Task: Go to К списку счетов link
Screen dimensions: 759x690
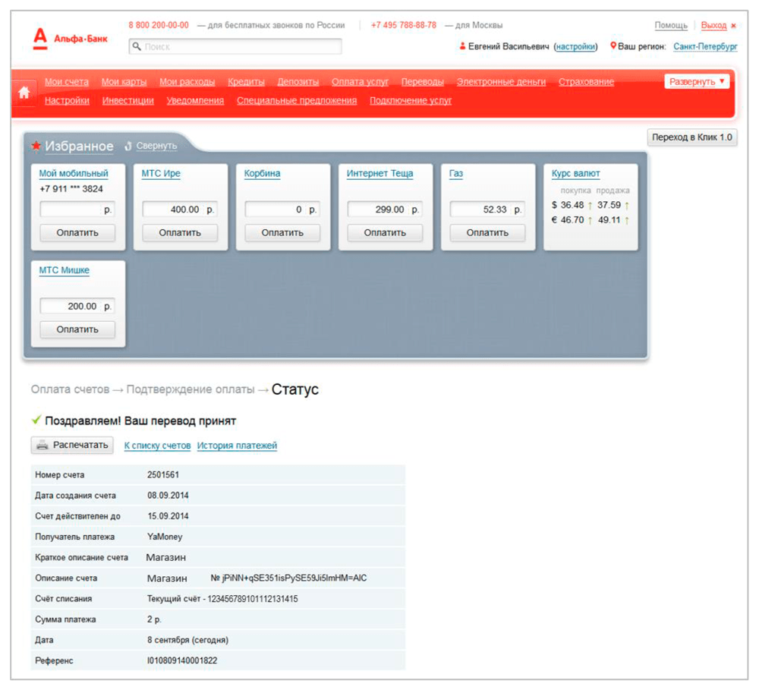Action: pos(157,446)
